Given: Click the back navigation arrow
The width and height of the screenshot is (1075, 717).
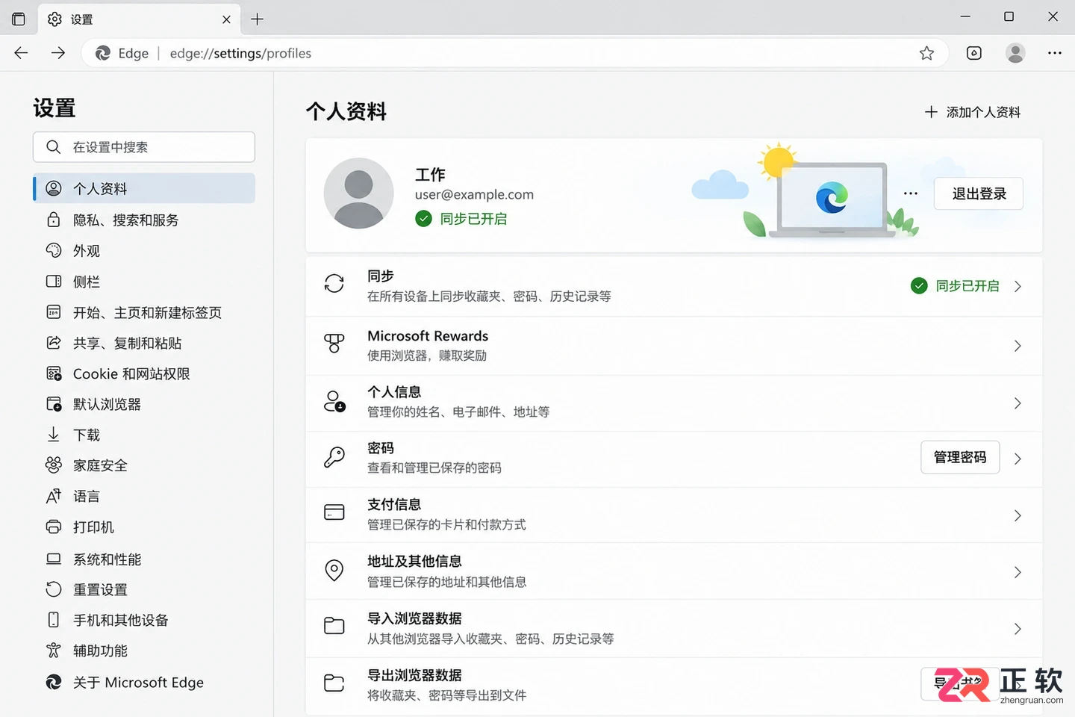Looking at the screenshot, I should coord(21,53).
